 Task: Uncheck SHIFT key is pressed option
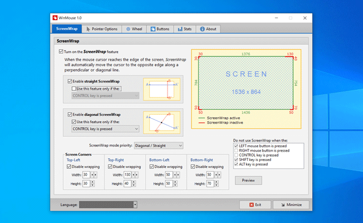[236, 159]
